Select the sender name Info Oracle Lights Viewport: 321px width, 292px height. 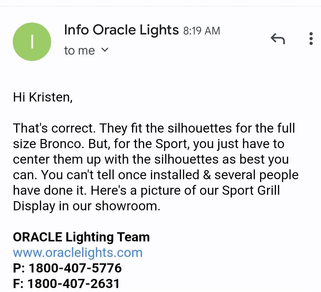click(121, 30)
